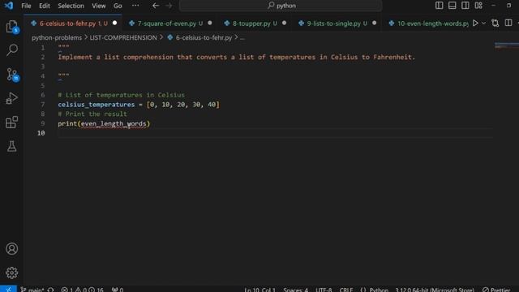Viewport: 519px width, 292px height.
Task: Change encoding via UTF-8 status item
Action: [324, 290]
